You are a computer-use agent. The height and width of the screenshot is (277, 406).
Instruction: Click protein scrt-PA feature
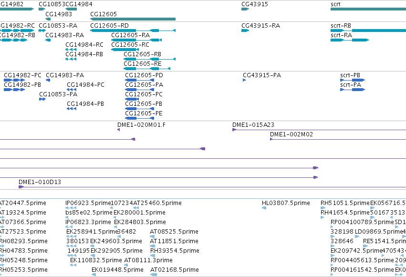coord(353,90)
